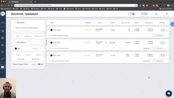Reload the browser page

[x=8, y=5]
